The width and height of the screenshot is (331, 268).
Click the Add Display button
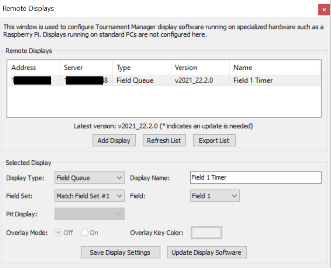114,140
